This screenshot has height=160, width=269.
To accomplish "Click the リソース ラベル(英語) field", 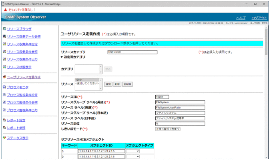I will point(180,108).
